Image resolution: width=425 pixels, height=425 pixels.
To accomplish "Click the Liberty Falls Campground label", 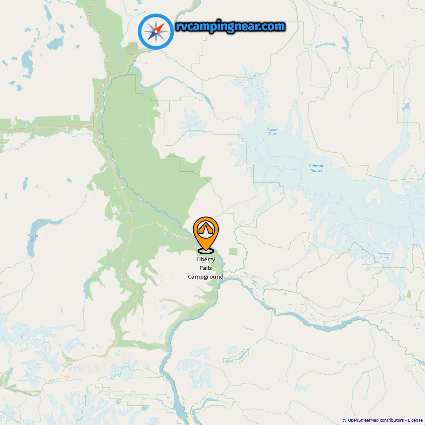I will pos(206,268).
